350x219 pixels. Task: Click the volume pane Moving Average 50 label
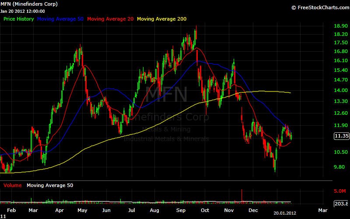[50, 185]
